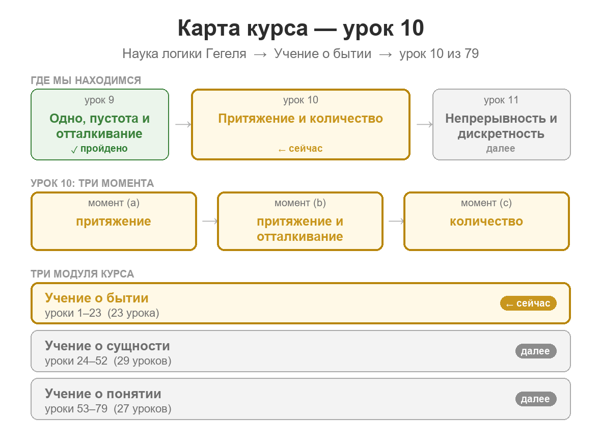Viewport: 601px width, 443px height.
Task: Click the text 'уроки 1–23 (23 урока)'
Action: pyautogui.click(x=102, y=313)
